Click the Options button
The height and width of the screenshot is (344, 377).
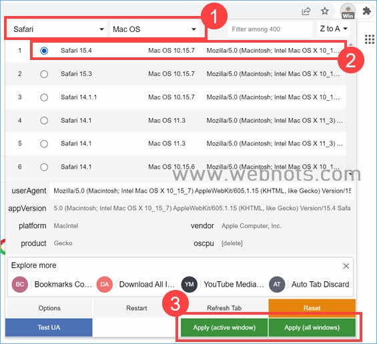coord(49,308)
